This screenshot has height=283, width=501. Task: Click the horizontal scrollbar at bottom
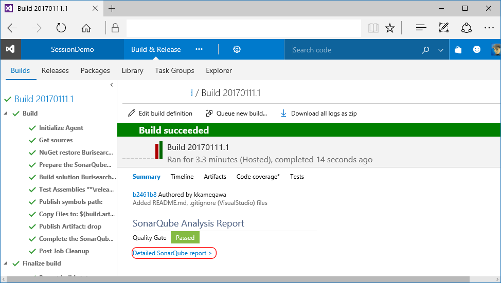coord(238,279)
